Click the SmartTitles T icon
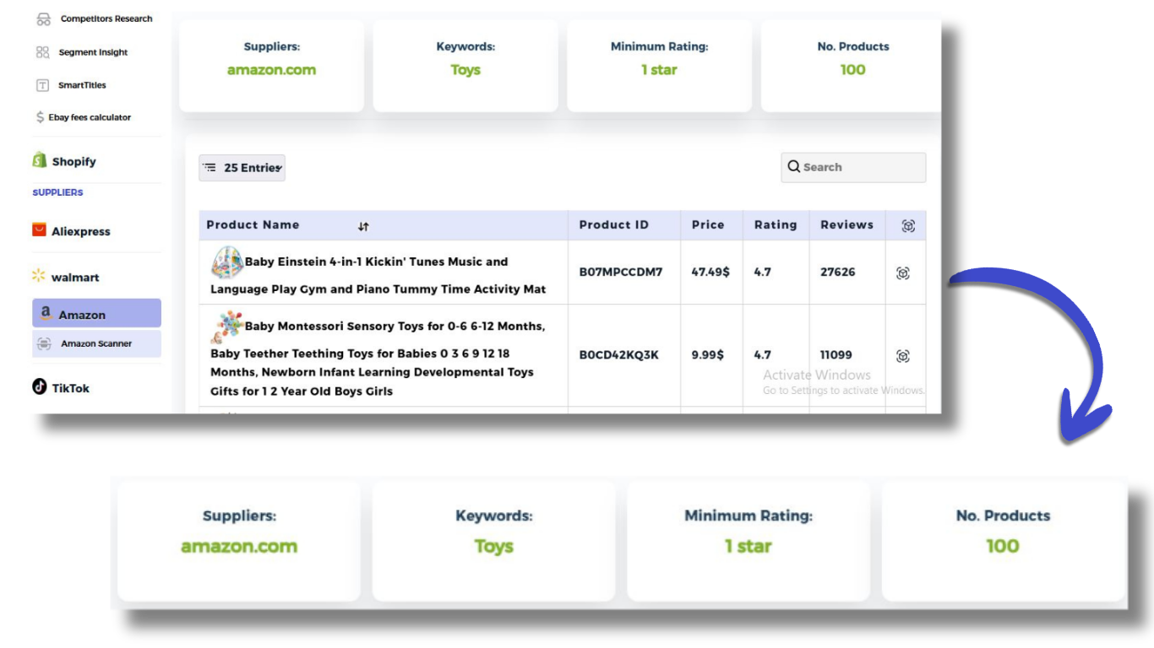This screenshot has height=648, width=1154. (x=42, y=85)
